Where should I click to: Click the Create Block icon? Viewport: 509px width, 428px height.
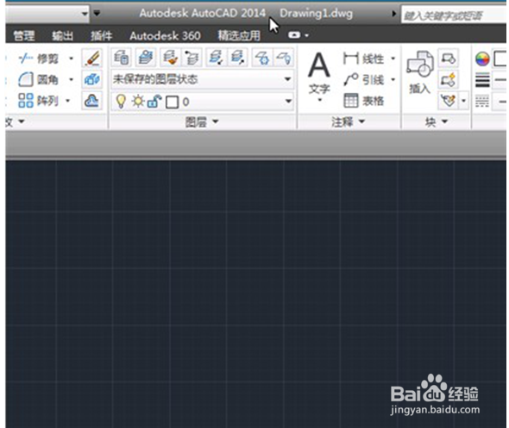449,59
